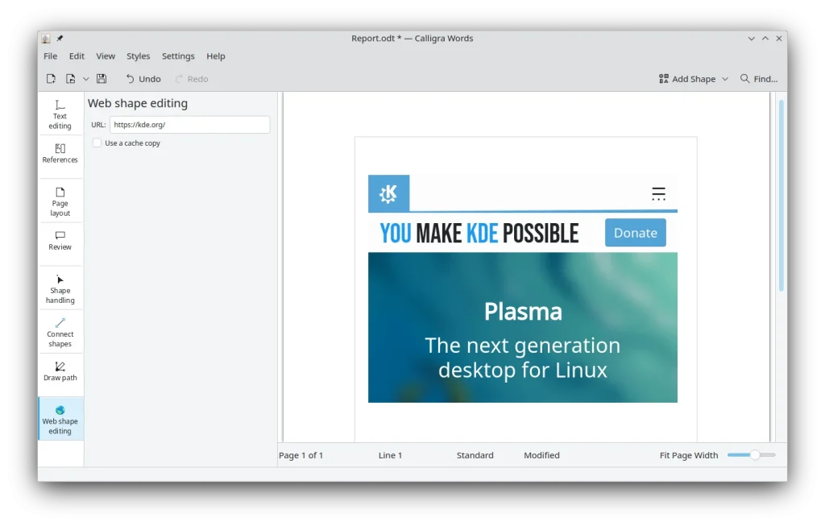825x526 pixels.
Task: Toggle the hamburger menu in web shape
Action: point(658,194)
